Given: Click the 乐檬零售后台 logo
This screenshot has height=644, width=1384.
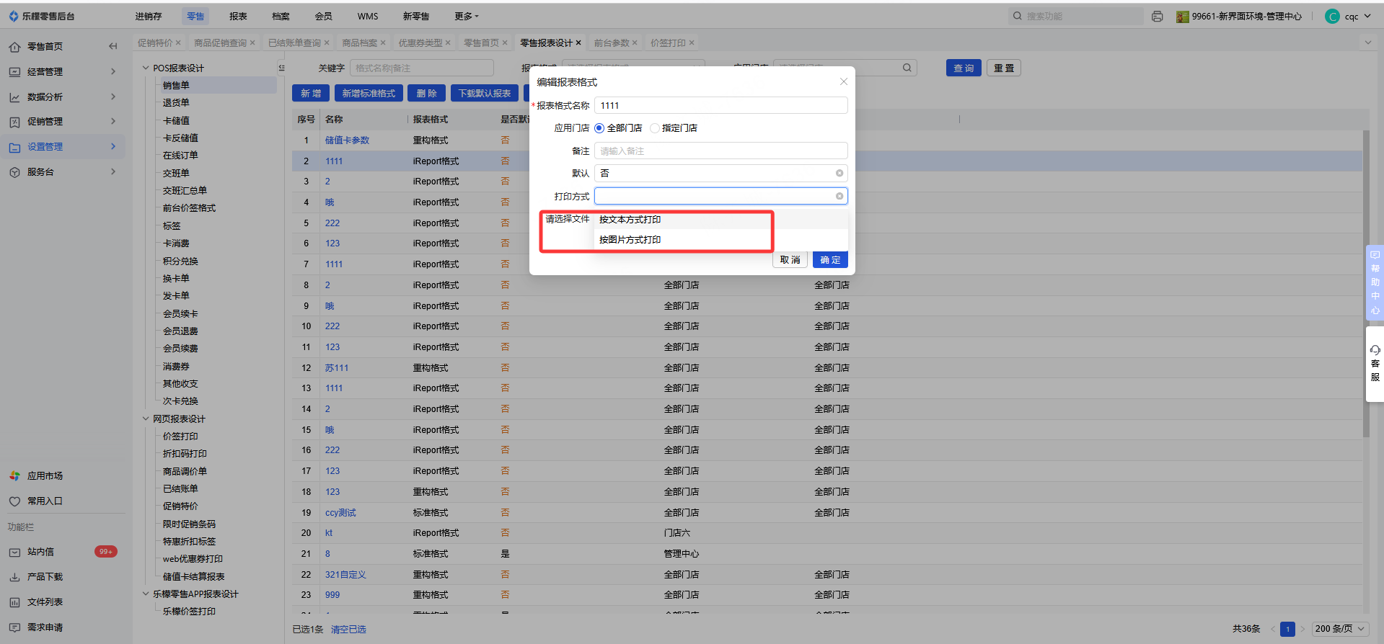Looking at the screenshot, I should tap(42, 16).
